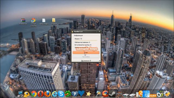This screenshot has width=174, height=98.
Task: Open the gear settings icon in dock
Action: 167,94
